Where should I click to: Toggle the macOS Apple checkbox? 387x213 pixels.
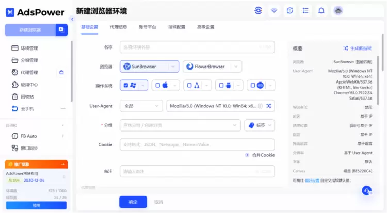158,85
